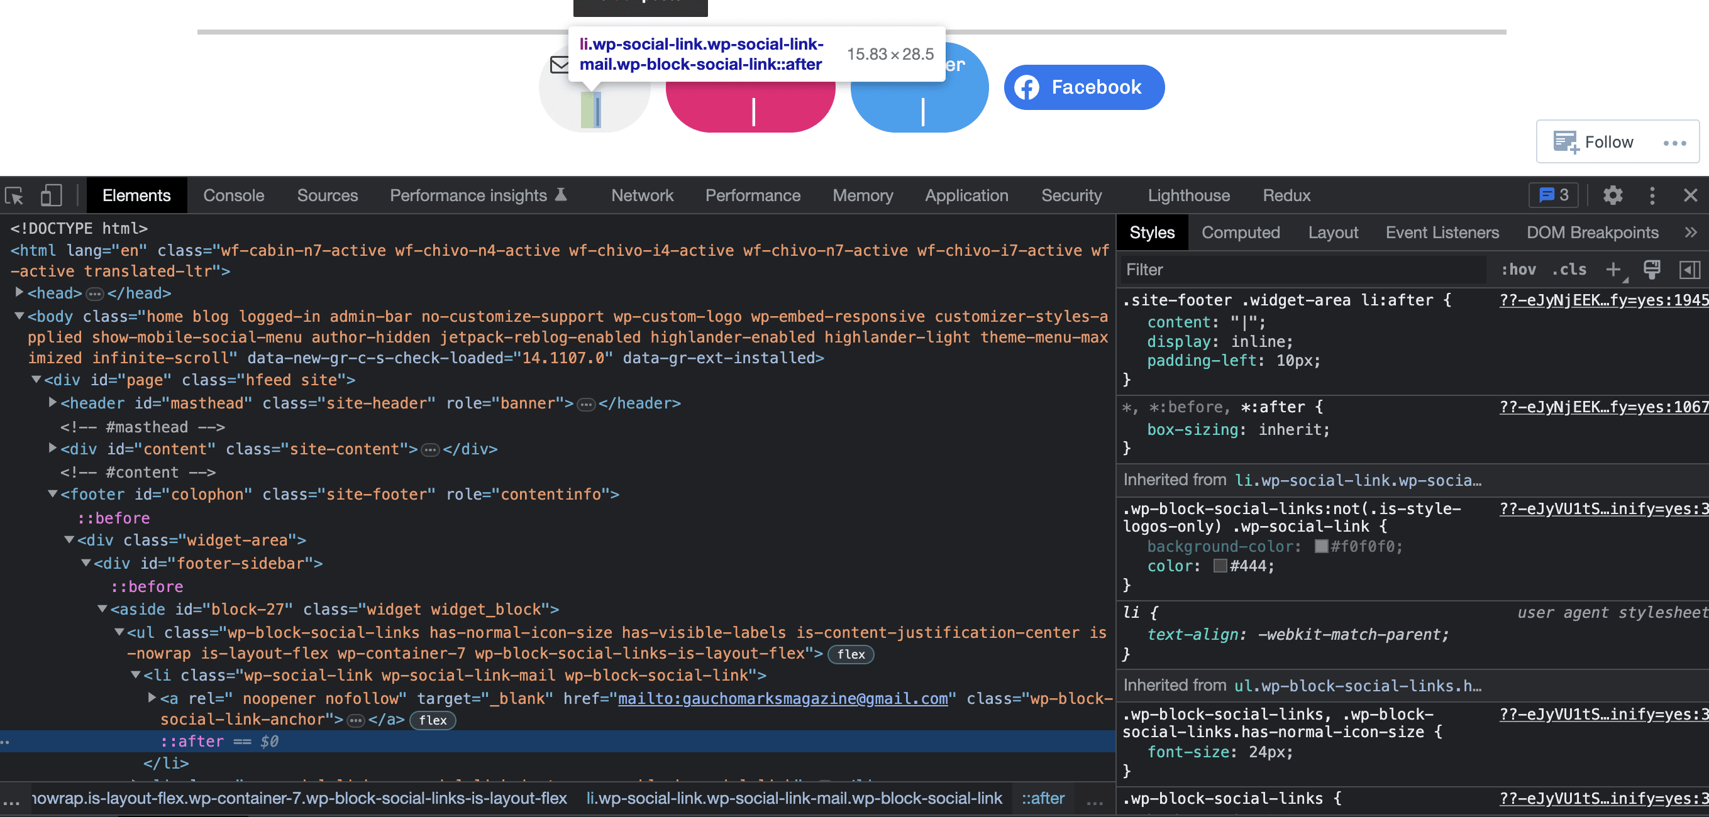Click the #444 color swatch

click(1219, 566)
